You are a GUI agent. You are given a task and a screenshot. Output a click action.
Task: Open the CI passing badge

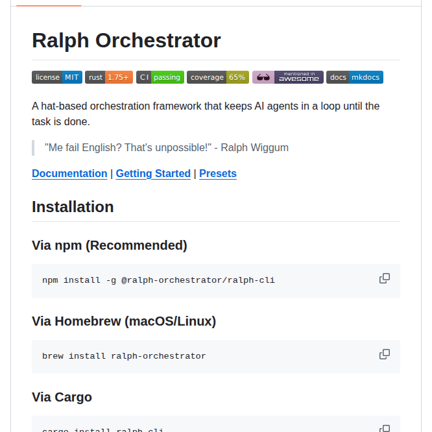click(x=160, y=77)
